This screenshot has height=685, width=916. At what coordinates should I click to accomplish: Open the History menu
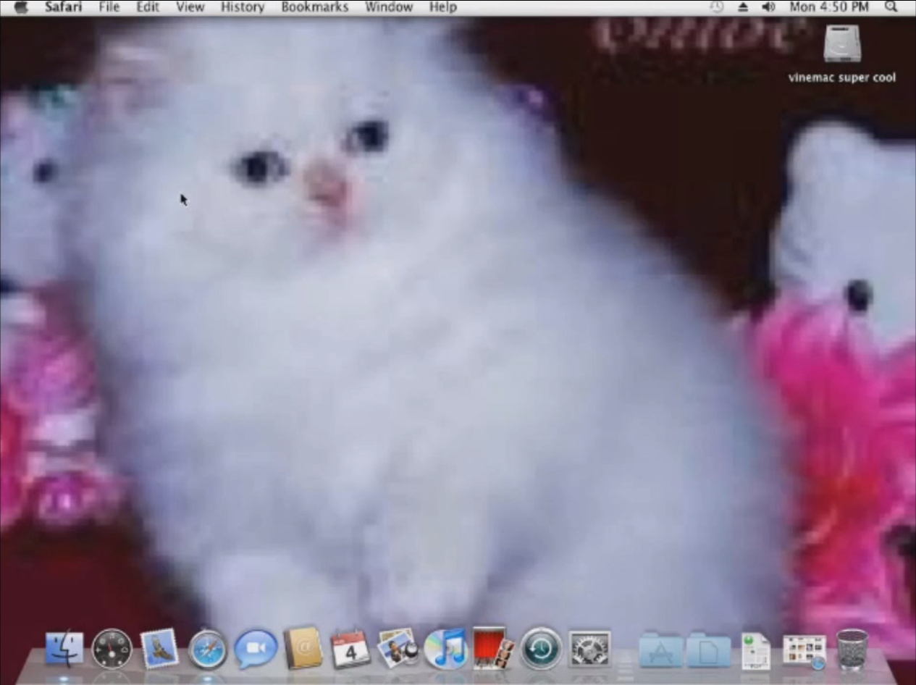pyautogui.click(x=243, y=7)
